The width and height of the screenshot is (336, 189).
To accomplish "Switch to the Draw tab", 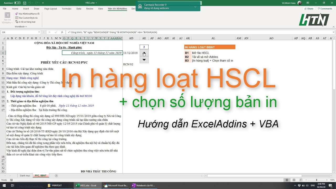I will pyautogui.click(x=36, y=9).
